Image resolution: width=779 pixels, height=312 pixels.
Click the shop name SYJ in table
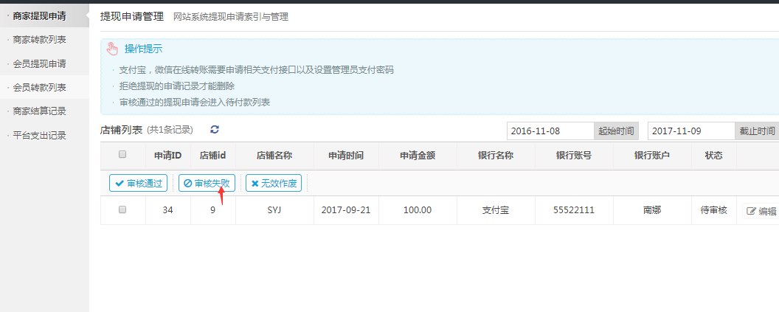(274, 210)
